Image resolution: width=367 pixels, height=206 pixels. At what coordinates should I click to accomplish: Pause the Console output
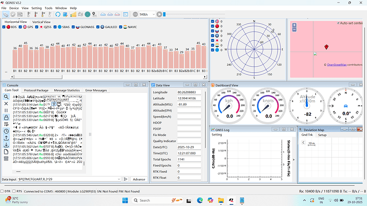(x=6, y=110)
